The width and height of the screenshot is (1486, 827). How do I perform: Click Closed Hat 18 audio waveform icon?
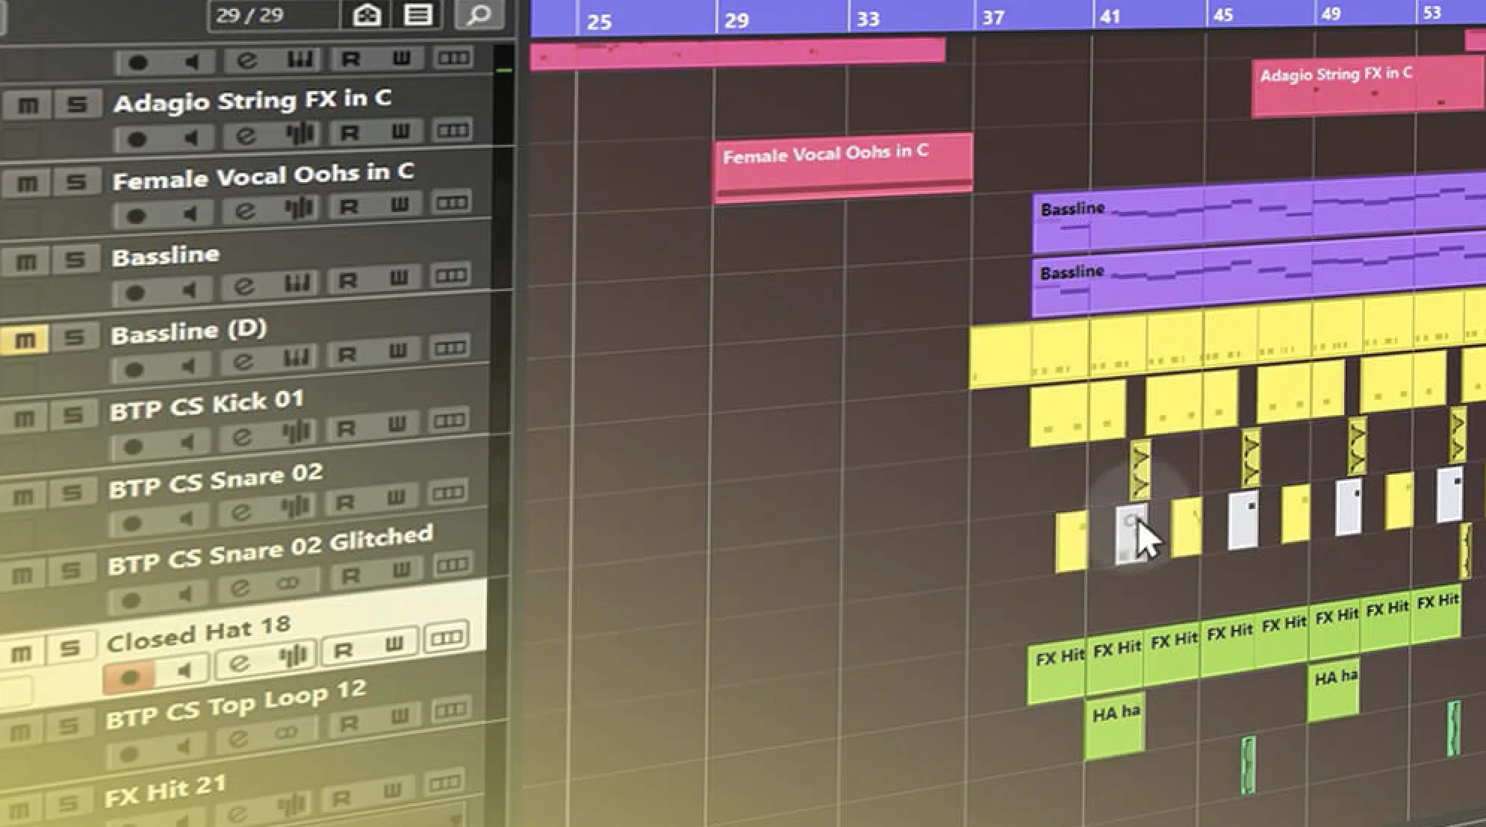point(292,656)
